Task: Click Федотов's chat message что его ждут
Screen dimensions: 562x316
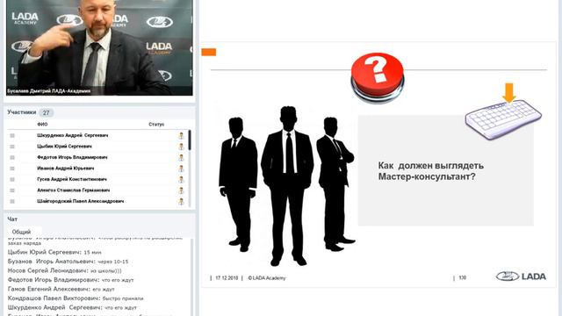Action: [70, 280]
